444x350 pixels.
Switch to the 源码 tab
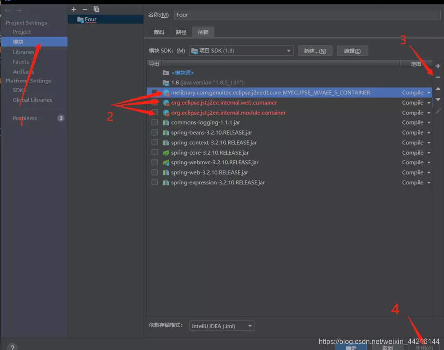[x=159, y=32]
